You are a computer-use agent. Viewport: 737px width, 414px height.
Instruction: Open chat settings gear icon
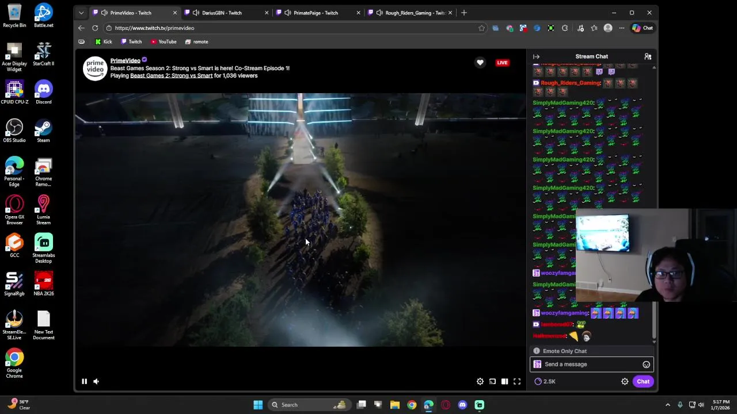[625, 381]
